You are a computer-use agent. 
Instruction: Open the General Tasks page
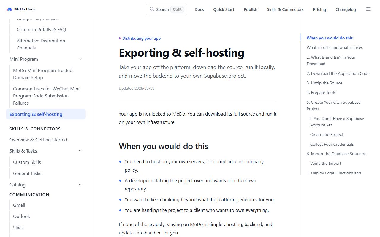pos(27,174)
